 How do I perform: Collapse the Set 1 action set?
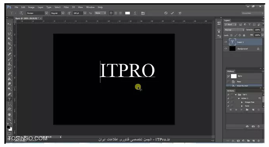236,94
